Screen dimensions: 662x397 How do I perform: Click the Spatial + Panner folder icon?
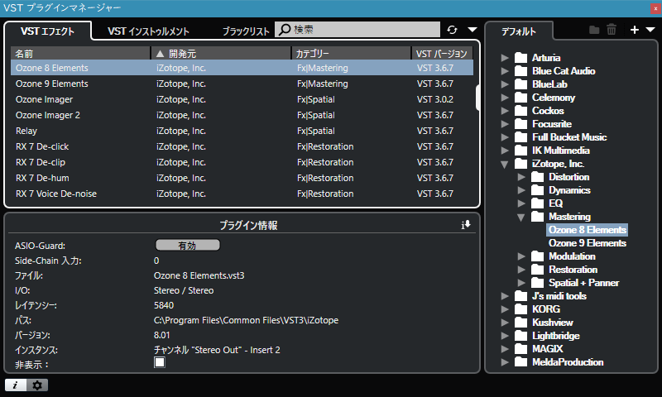[537, 283]
